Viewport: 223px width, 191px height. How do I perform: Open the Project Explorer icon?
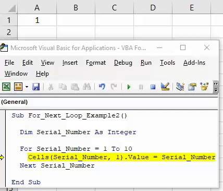(180, 87)
